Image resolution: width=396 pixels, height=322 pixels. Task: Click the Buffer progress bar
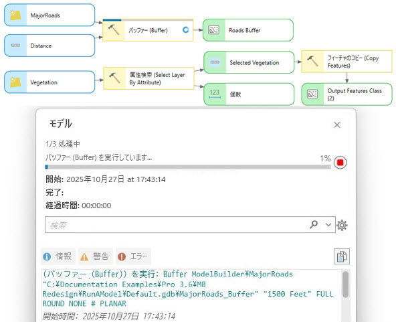[188, 167]
